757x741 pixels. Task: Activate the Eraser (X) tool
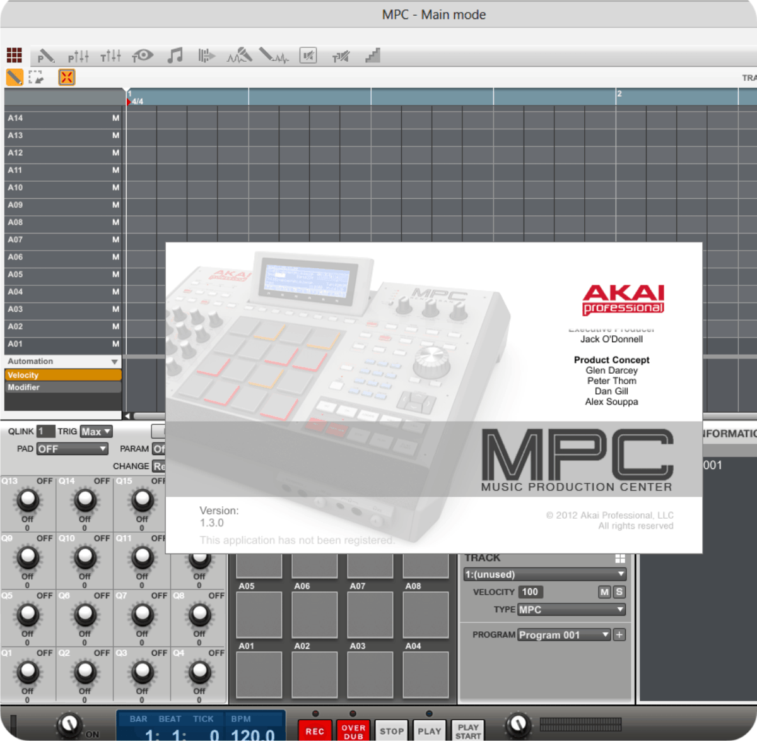pyautogui.click(x=66, y=77)
